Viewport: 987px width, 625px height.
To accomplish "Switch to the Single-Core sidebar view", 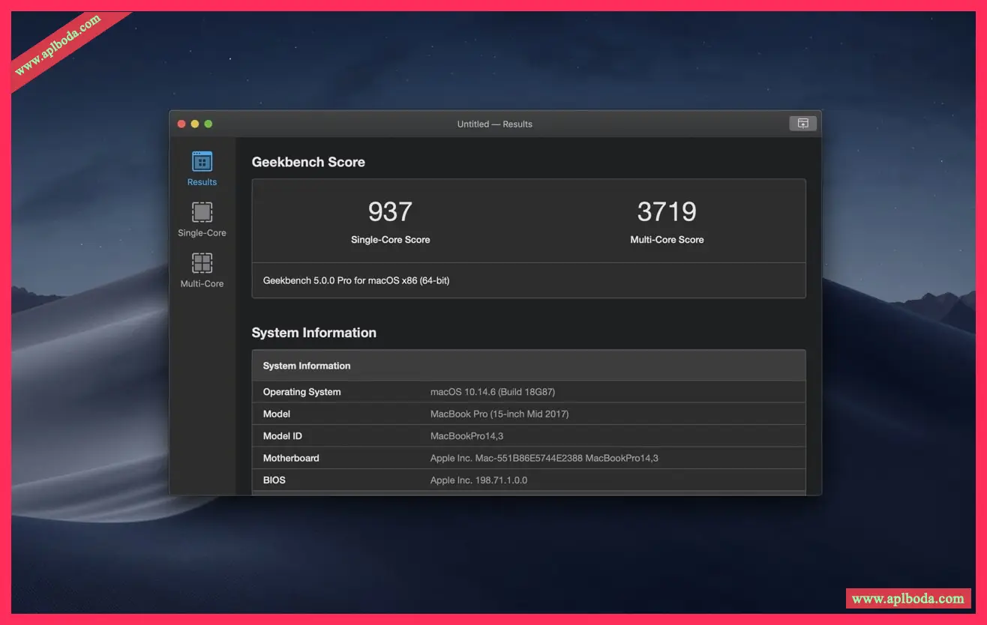I will [x=202, y=220].
